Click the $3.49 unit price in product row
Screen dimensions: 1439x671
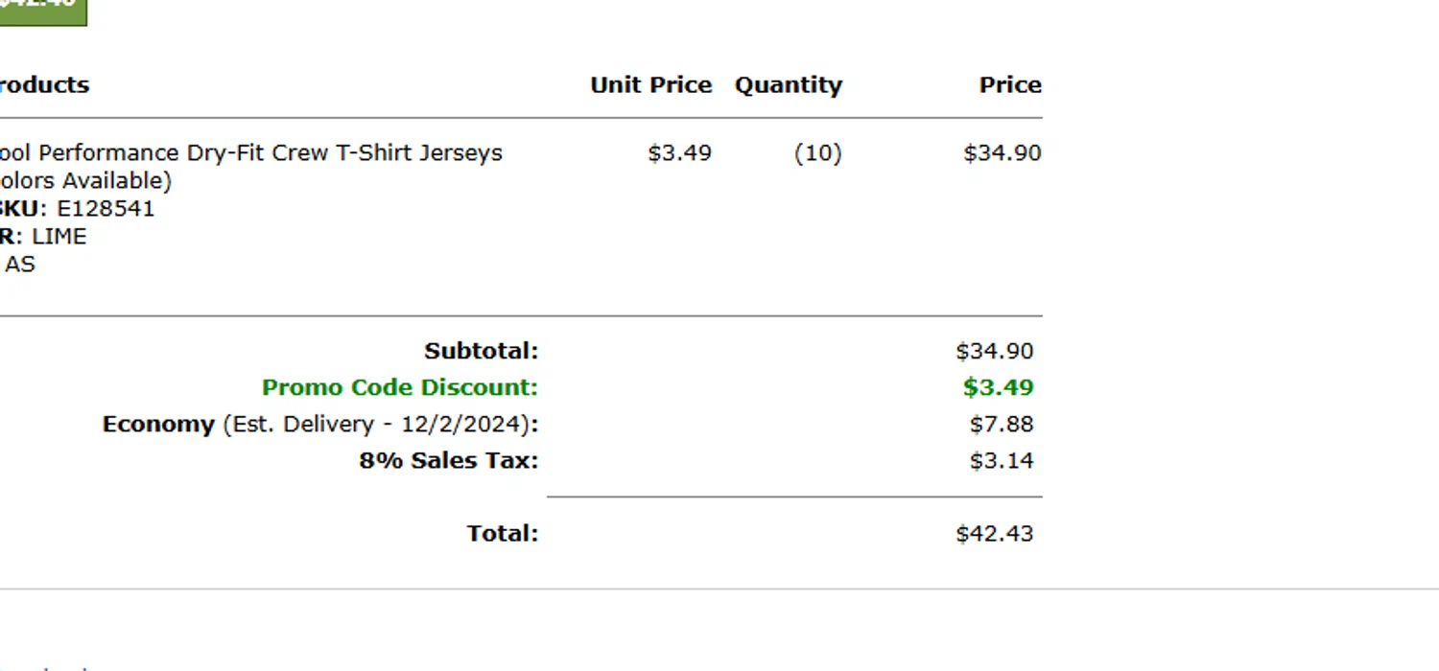[679, 152]
